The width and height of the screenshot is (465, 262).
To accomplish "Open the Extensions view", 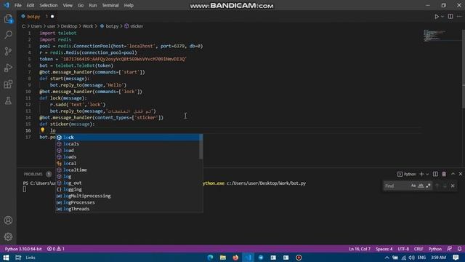I will click(8, 84).
